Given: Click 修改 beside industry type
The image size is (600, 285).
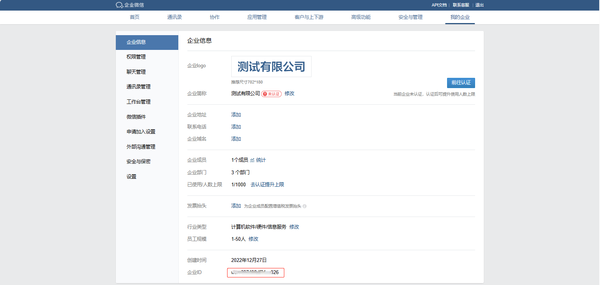Looking at the screenshot, I should tap(294, 227).
